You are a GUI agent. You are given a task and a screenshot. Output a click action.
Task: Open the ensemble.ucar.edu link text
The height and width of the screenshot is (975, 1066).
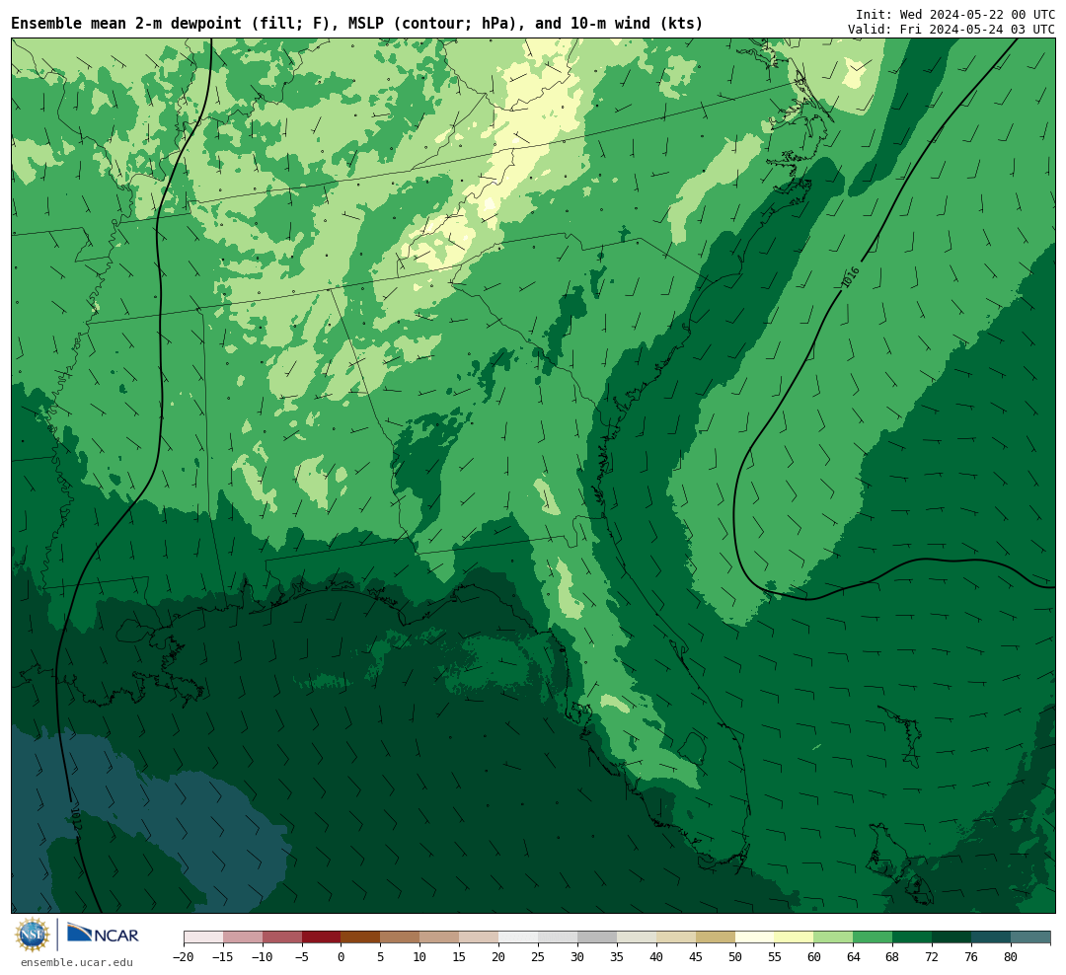pos(77,962)
